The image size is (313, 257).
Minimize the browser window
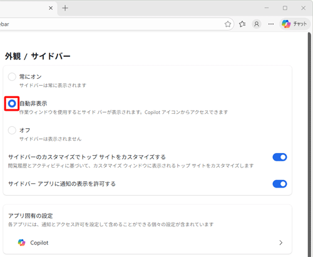tap(267, 8)
